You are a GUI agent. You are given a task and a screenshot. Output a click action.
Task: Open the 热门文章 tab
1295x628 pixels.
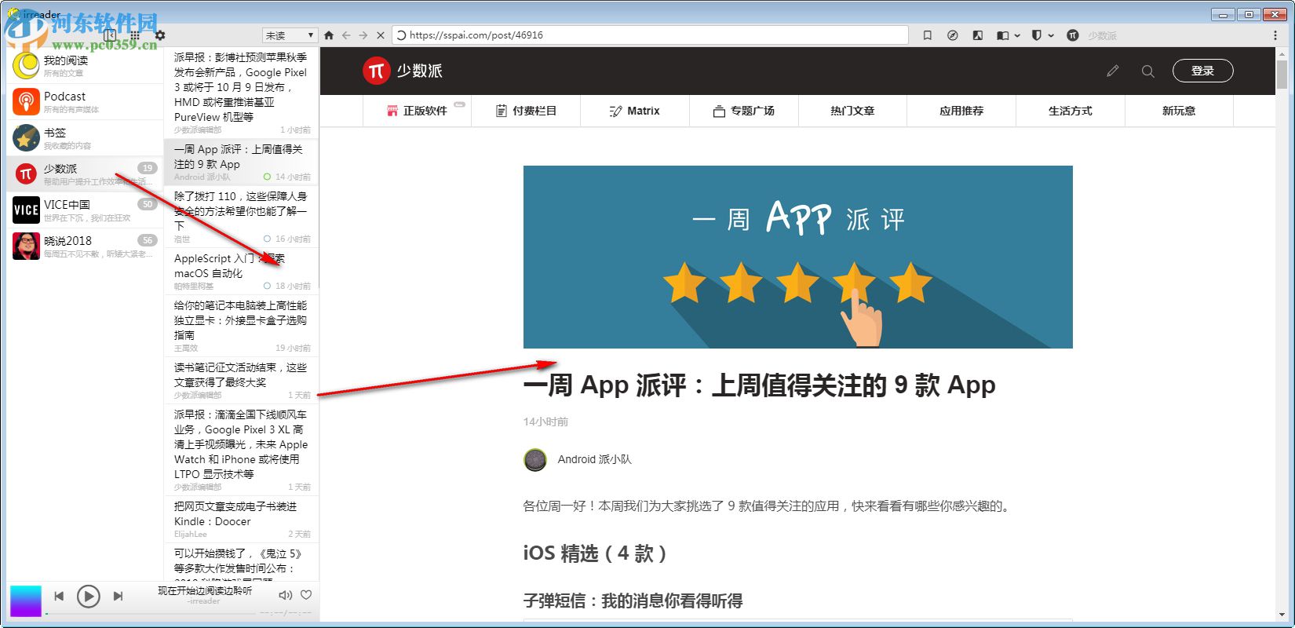pyautogui.click(x=852, y=111)
